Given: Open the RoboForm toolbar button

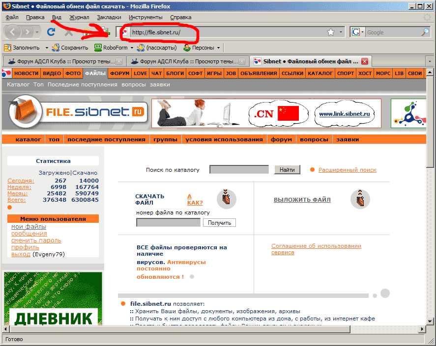Looking at the screenshot, I should (x=111, y=48).
